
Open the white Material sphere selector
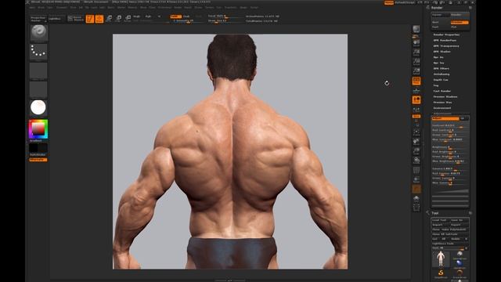pyautogui.click(x=38, y=108)
